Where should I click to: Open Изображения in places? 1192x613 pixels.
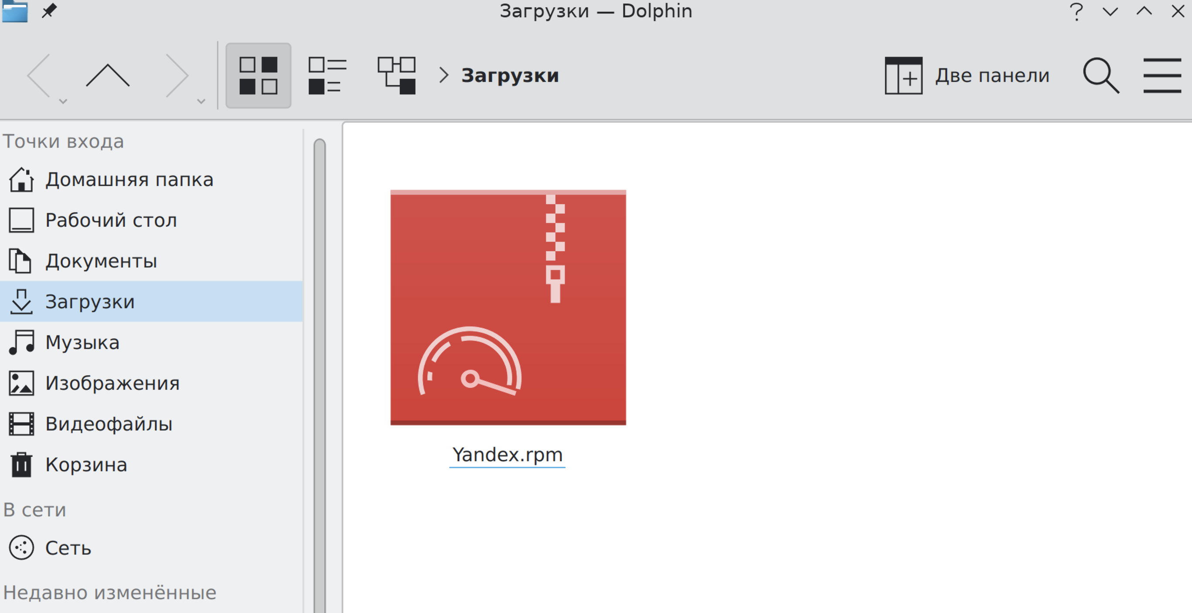151,383
